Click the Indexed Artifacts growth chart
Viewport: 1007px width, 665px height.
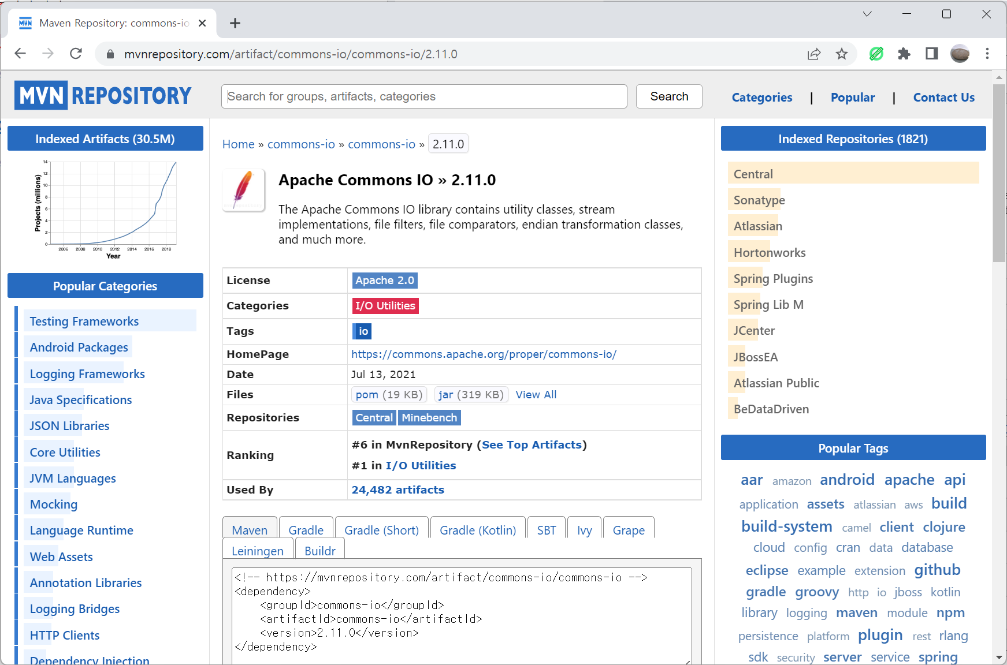coord(106,209)
